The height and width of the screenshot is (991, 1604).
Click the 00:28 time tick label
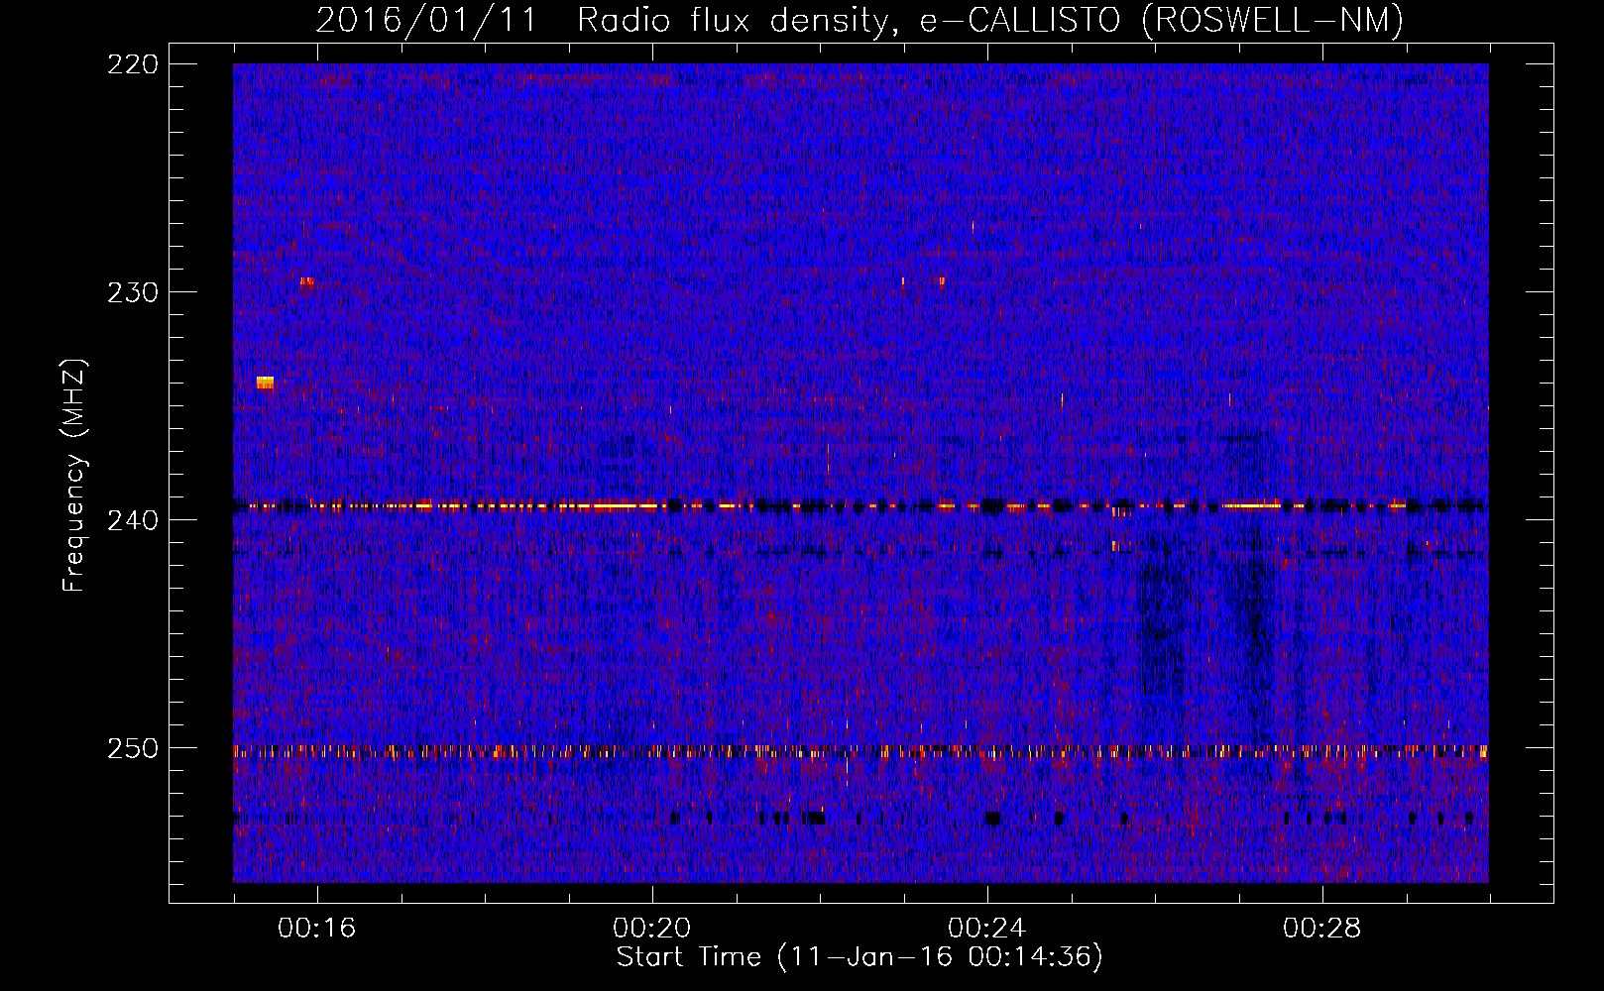(1322, 929)
